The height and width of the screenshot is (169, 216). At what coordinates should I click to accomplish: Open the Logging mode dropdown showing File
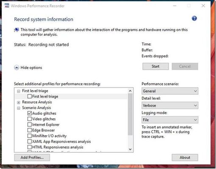pyautogui.click(x=170, y=120)
